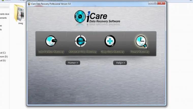
Task: Select drive (C:) in Explorer sidebar
Action: [x=3, y=53]
